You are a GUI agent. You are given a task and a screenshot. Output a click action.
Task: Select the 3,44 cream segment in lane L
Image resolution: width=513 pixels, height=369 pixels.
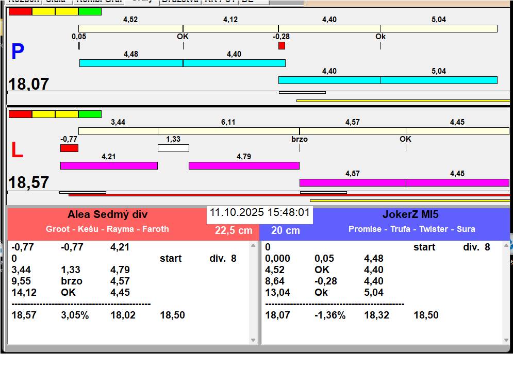click(118, 131)
